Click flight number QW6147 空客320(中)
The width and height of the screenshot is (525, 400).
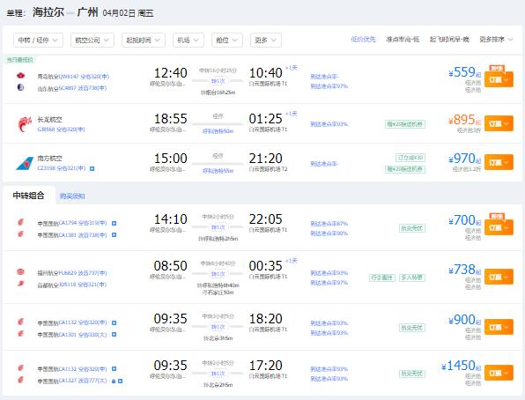click(84, 77)
